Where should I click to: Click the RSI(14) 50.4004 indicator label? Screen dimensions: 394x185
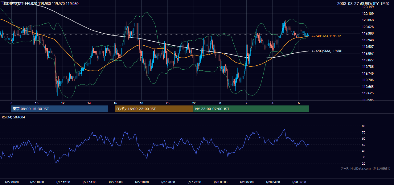[x=14, y=117]
